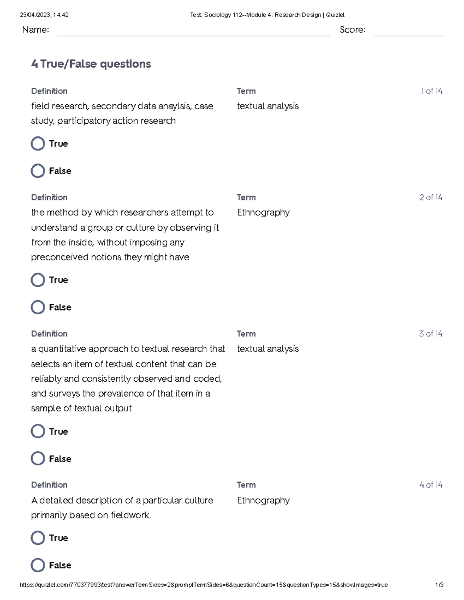Pick True for question 4 of 14
The height and width of the screenshot is (600, 464).
[38, 538]
